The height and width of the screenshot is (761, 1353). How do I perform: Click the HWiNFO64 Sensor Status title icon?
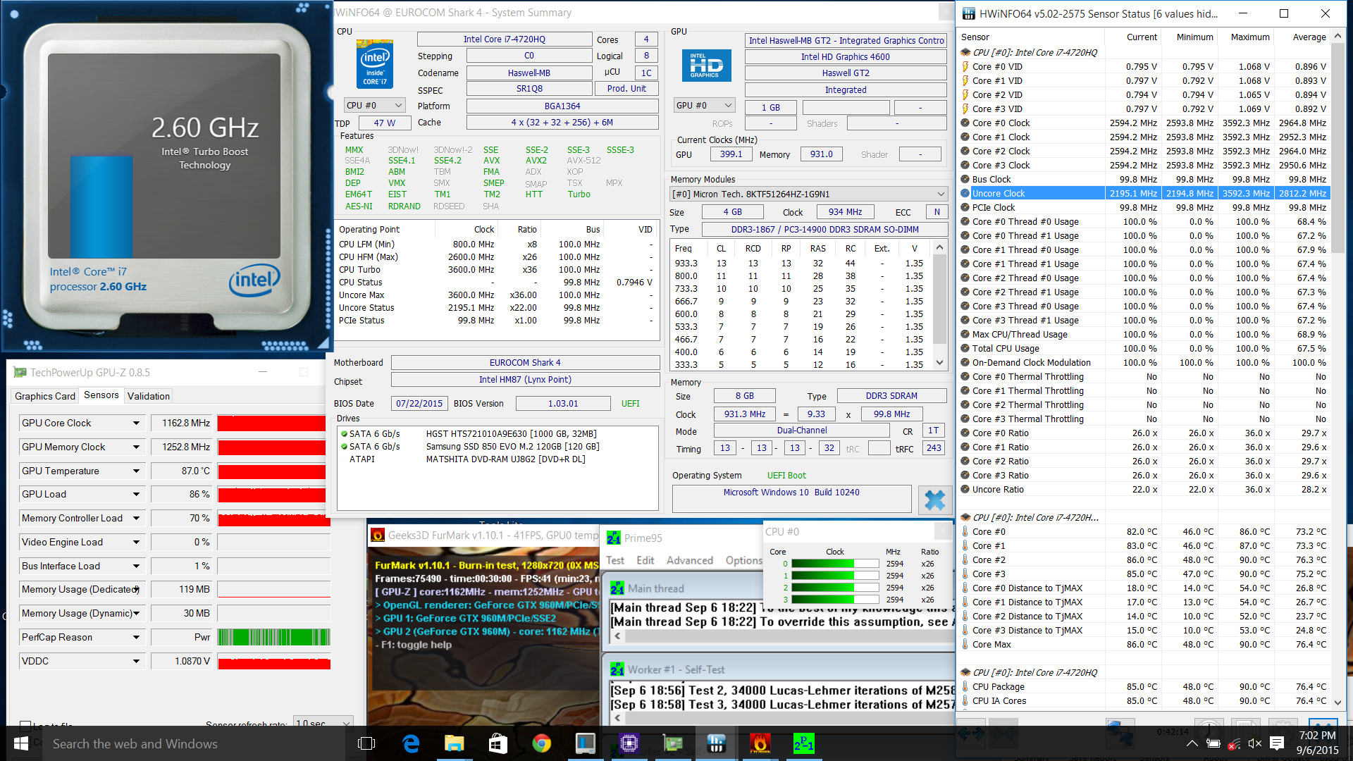(969, 13)
